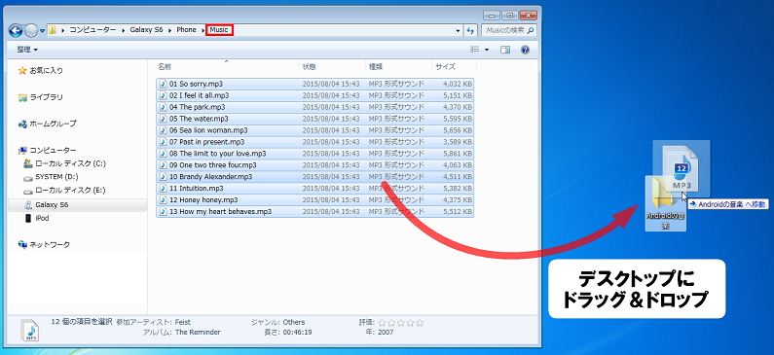Screen dimensions: 774x355
Task: Click the iPod device icon
Action: pyautogui.click(x=28, y=218)
